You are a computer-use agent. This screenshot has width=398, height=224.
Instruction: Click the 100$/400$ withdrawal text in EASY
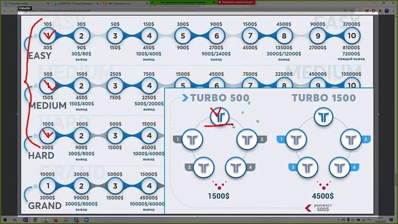coord(149,54)
